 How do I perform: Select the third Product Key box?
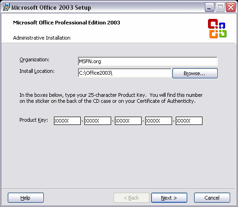[x=128, y=121]
